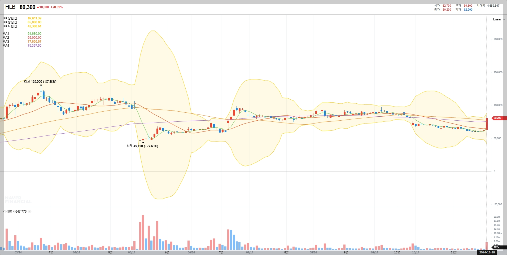Click the BB upper band value 87,611.39
The width and height of the screenshot is (507, 255).
pyautogui.click(x=34, y=18)
